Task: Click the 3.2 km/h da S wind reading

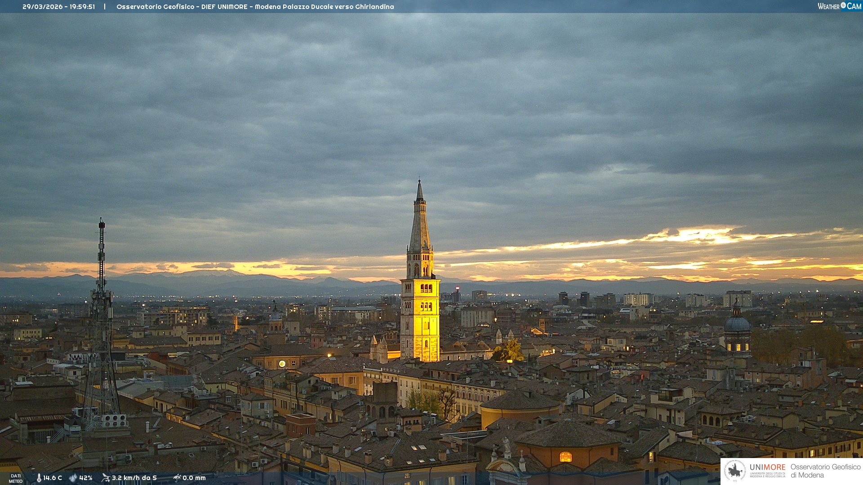Action: (x=134, y=478)
